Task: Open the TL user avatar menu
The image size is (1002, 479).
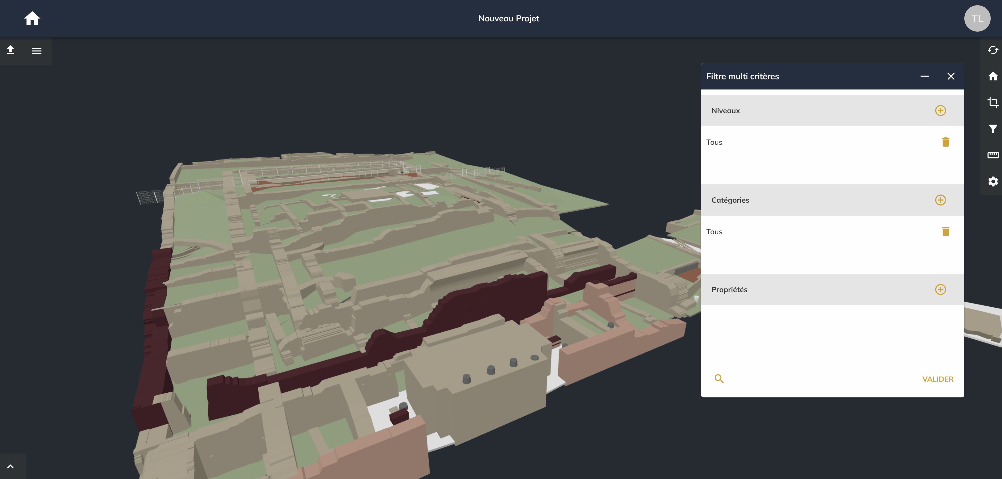Action: click(977, 18)
